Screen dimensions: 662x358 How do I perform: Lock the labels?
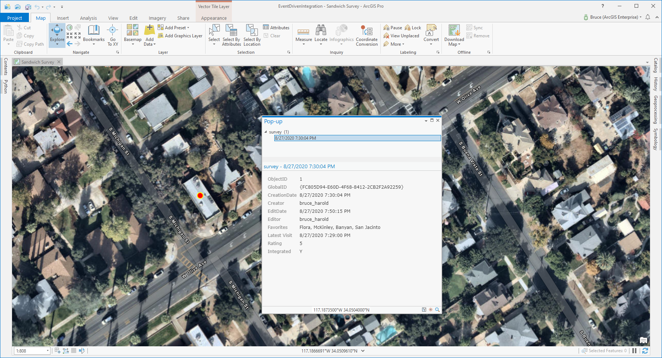pos(413,27)
